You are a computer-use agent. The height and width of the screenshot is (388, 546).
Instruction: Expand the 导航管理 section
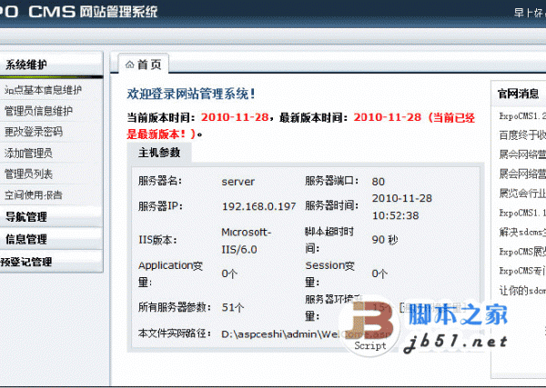pyautogui.click(x=51, y=217)
